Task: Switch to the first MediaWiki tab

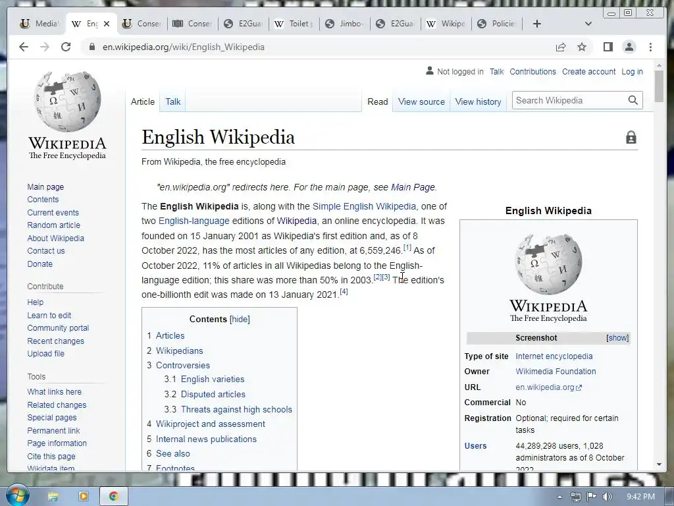Action: [x=39, y=24]
